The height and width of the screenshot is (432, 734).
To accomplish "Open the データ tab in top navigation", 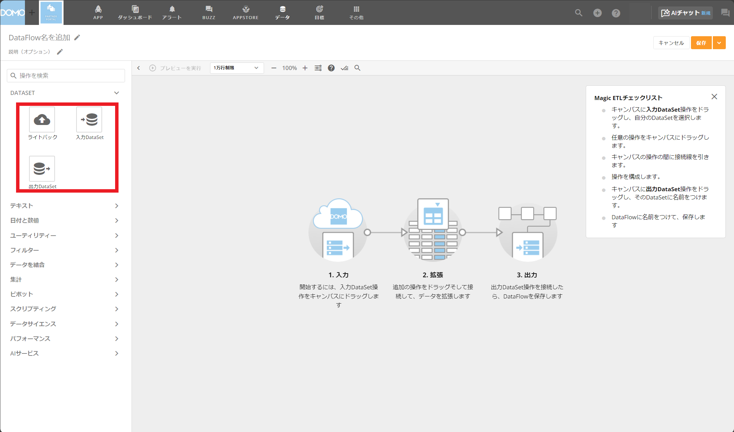I will (x=282, y=13).
